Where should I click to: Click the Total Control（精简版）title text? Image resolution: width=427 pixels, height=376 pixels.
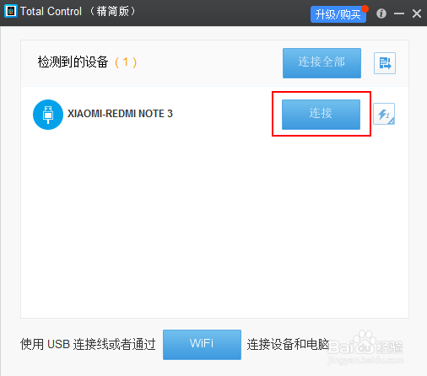(x=78, y=12)
